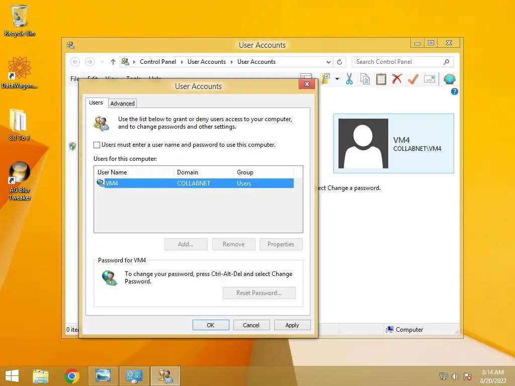Click the Properties card toolbar icon
The width and height of the screenshot is (515, 386).
coord(430,79)
